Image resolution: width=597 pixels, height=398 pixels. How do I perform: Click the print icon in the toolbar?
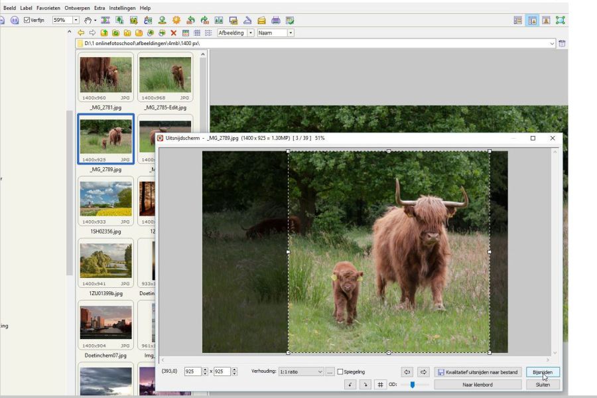coord(276,21)
